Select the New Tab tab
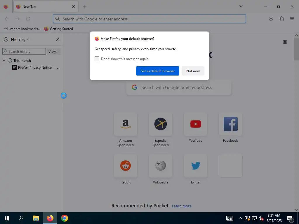This screenshot has height=224, width=299. pos(46,6)
